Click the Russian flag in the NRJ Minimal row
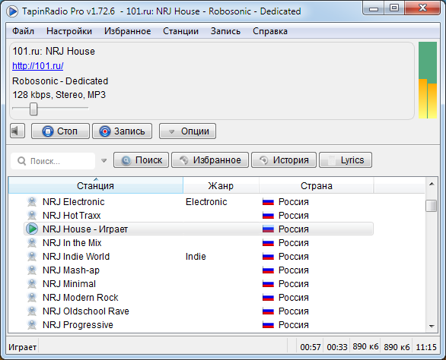 [268, 283]
